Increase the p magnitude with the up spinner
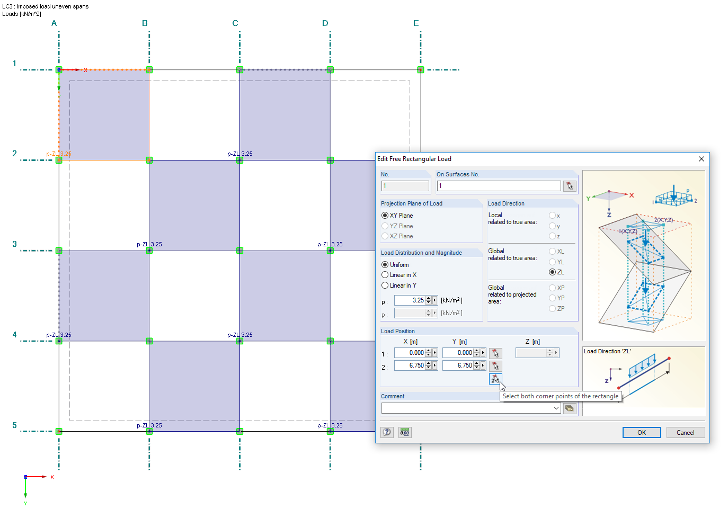 pos(428,298)
